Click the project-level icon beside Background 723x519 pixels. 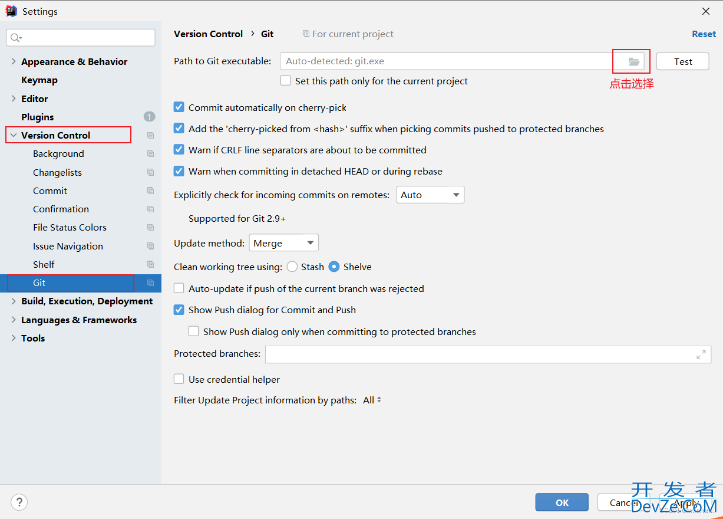[x=151, y=154]
